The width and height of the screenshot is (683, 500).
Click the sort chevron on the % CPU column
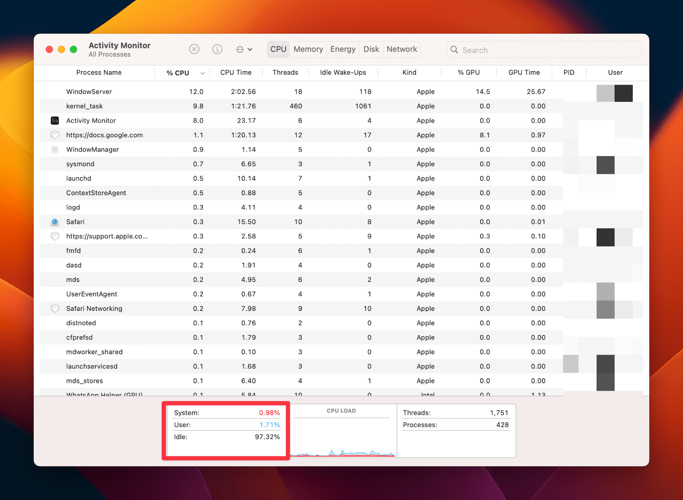pos(202,73)
